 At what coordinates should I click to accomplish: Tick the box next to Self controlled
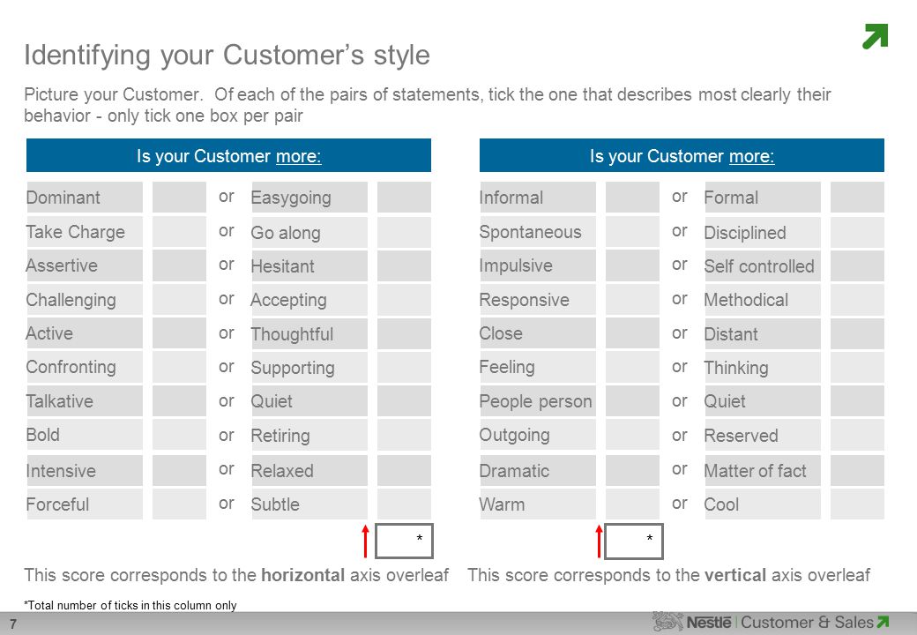[857, 266]
